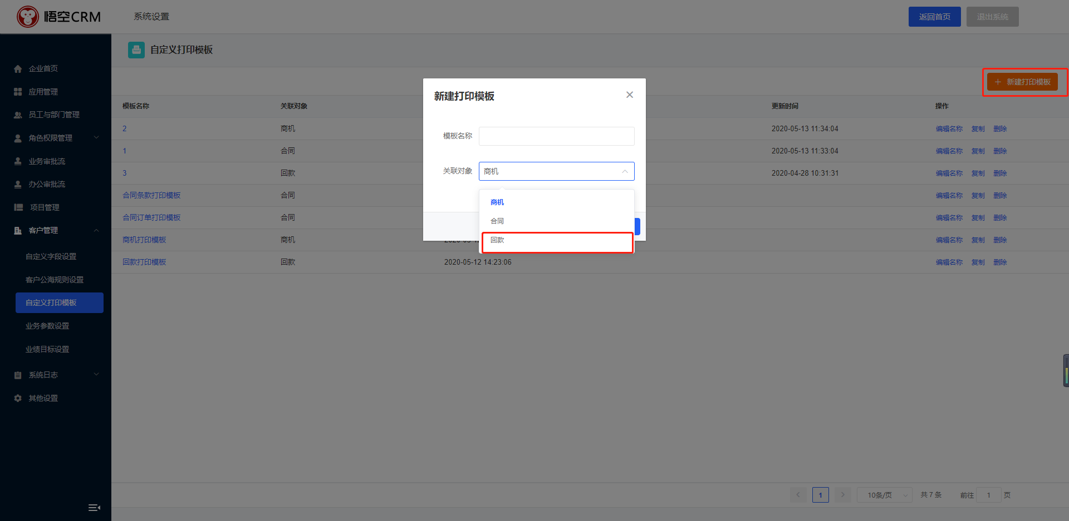Image resolution: width=1069 pixels, height=521 pixels.
Task: Click the 2020-04-28 10:31:31 update time cell
Action: pyautogui.click(x=805, y=173)
